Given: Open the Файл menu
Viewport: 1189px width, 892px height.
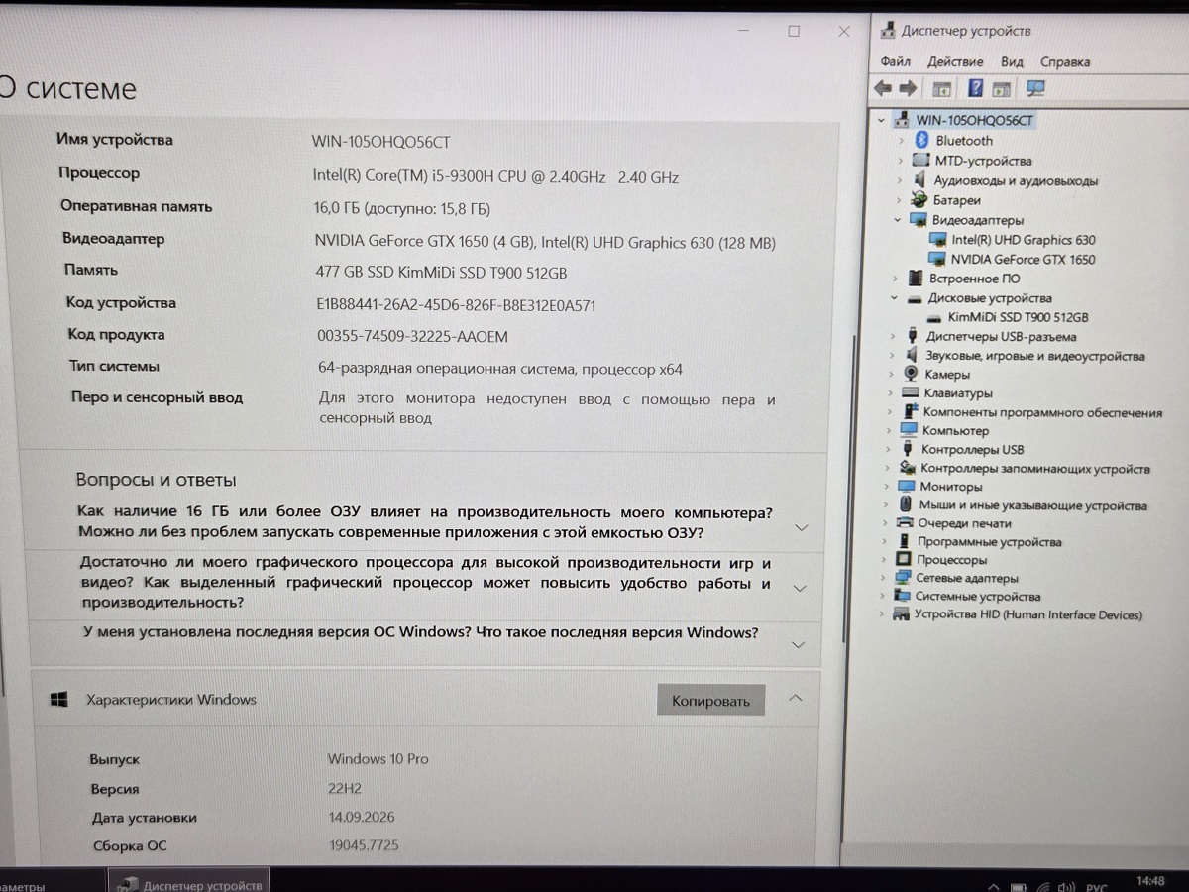Looking at the screenshot, I should (895, 61).
